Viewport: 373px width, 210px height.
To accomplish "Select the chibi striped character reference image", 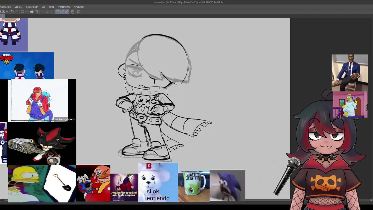I will coord(14,35).
